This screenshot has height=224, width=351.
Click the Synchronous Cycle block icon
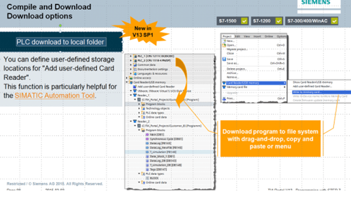pyautogui.click(x=147, y=139)
